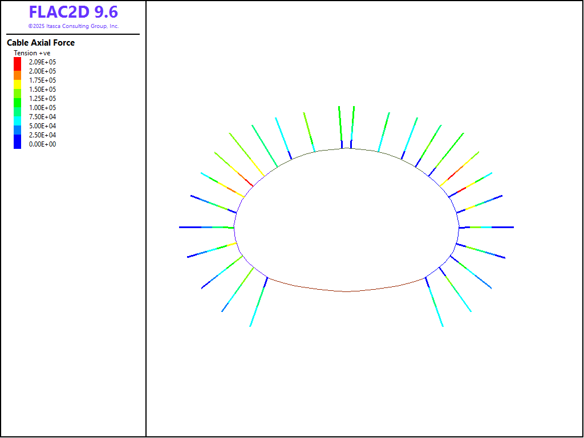Select the Cable Axial Force legend heading

click(x=40, y=43)
